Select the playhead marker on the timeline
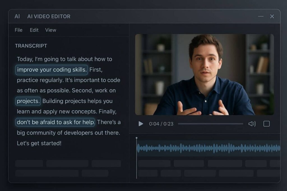This screenshot has width=287, height=191. 136,138
